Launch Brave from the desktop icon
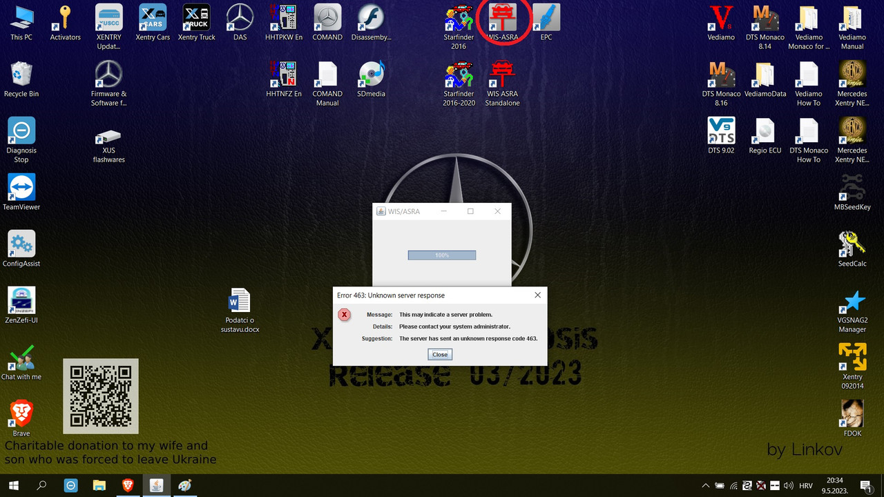884x497 pixels. pyautogui.click(x=21, y=418)
